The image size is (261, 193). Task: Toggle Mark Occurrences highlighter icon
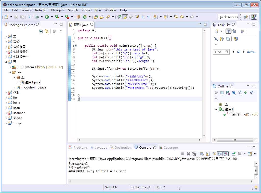coord(125,17)
